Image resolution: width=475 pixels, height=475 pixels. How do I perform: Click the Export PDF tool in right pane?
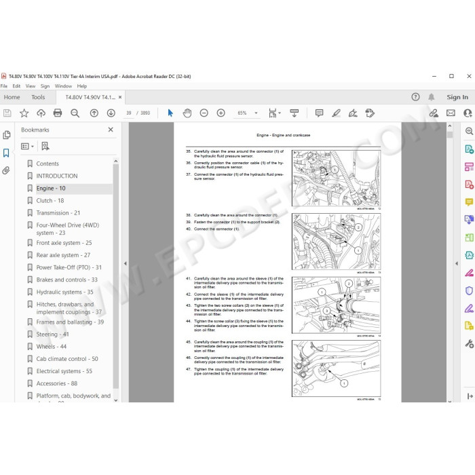point(469,149)
